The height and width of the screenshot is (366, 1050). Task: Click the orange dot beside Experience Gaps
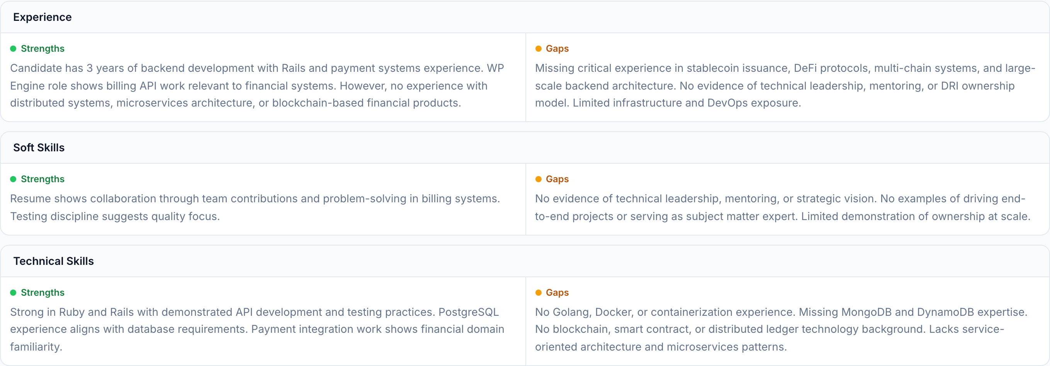[x=538, y=49]
